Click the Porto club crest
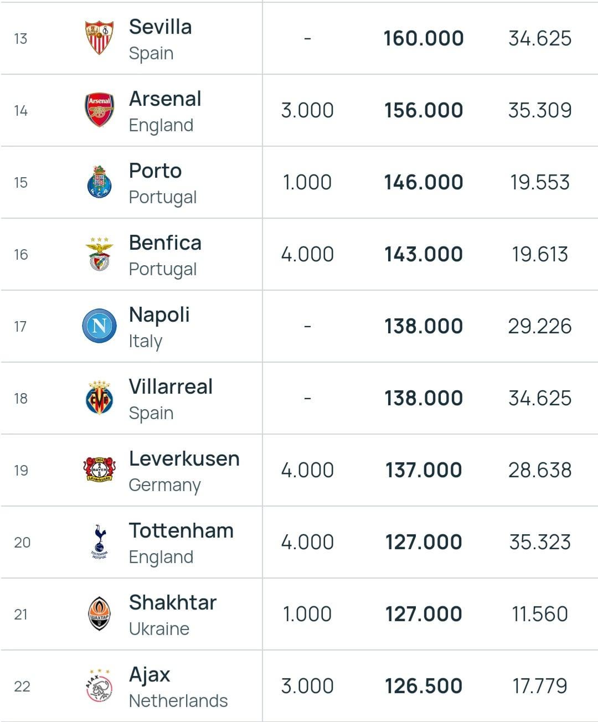Image resolution: width=598 pixels, height=722 pixels. 100,182
